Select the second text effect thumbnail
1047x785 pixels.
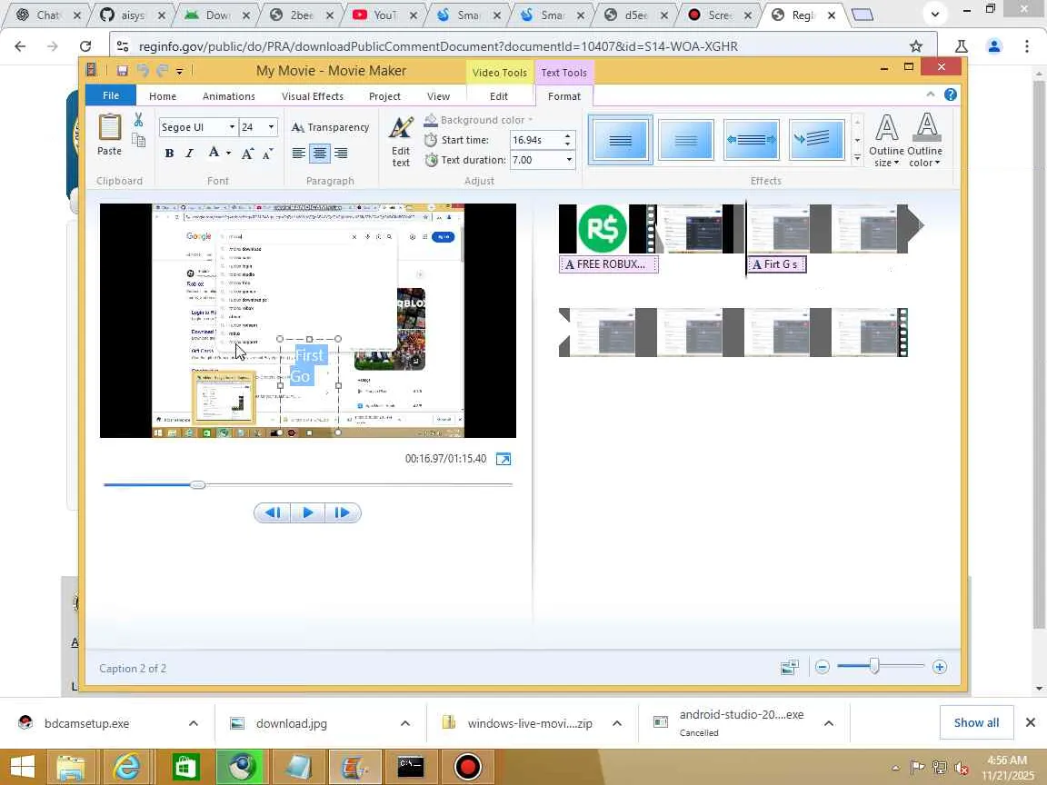(x=686, y=140)
